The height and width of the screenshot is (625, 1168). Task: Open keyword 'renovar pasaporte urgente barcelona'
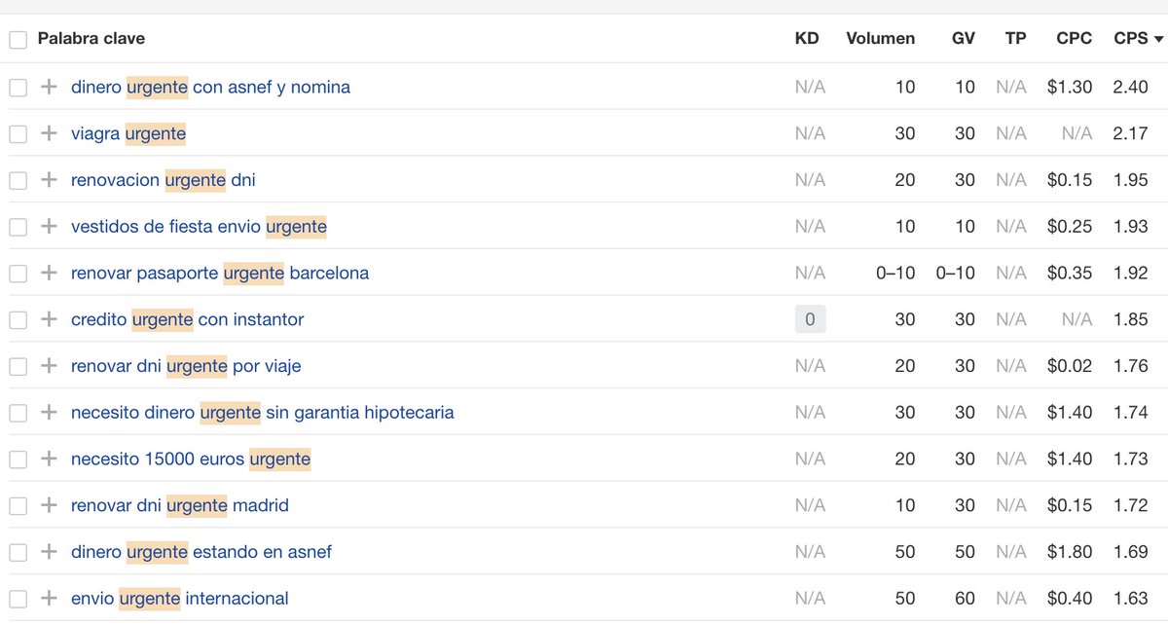pyautogui.click(x=220, y=274)
